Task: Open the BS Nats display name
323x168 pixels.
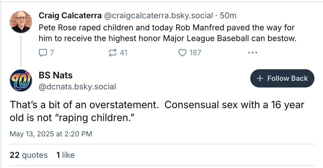Action: coord(56,75)
